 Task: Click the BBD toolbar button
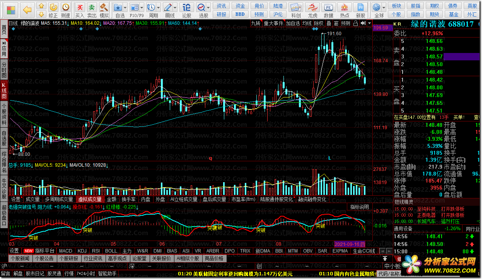pyautogui.click(x=240, y=14)
